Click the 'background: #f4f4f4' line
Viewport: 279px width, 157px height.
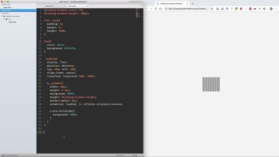click(x=61, y=48)
